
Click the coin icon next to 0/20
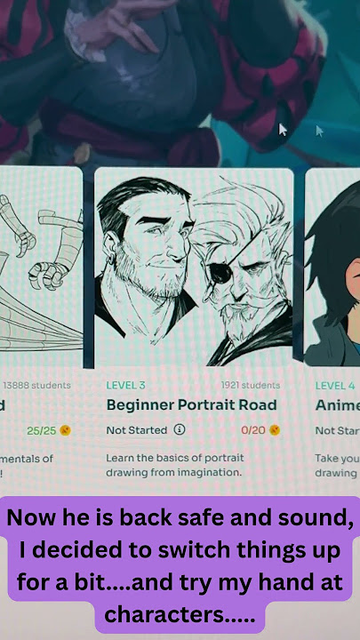(x=275, y=430)
